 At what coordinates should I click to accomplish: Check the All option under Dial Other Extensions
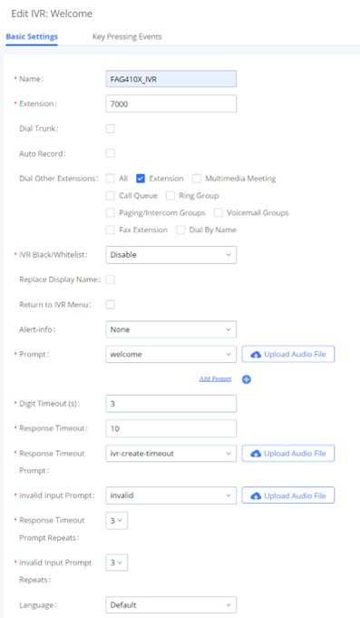[x=111, y=179]
